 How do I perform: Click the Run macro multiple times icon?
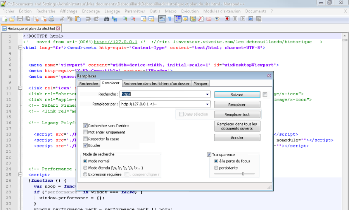click(251, 19)
